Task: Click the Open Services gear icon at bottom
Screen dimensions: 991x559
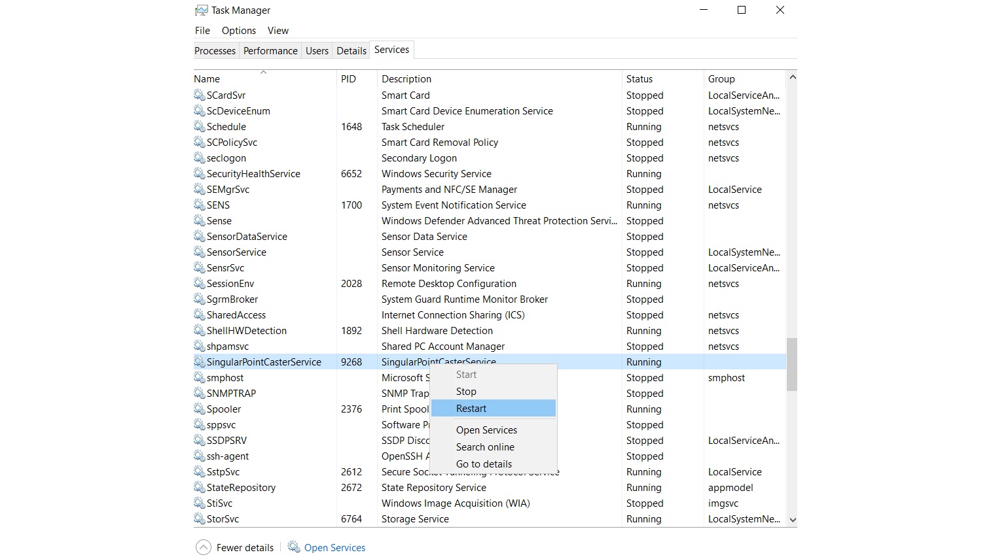Action: [294, 547]
